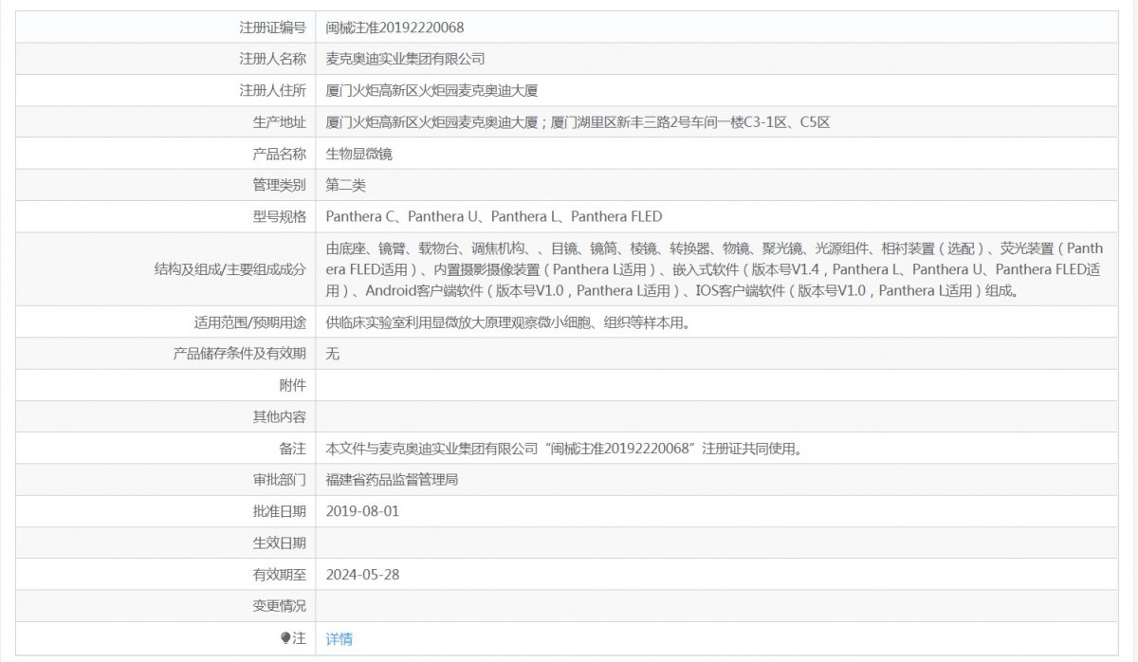Click the registrant address 厦门火炬高新区火炬园麦克奥迪大厦
Viewport: 1138px width, 662px height.
click(x=431, y=90)
